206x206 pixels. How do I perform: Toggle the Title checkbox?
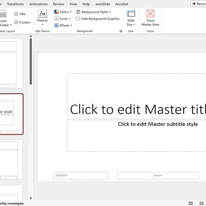coord(16,14)
